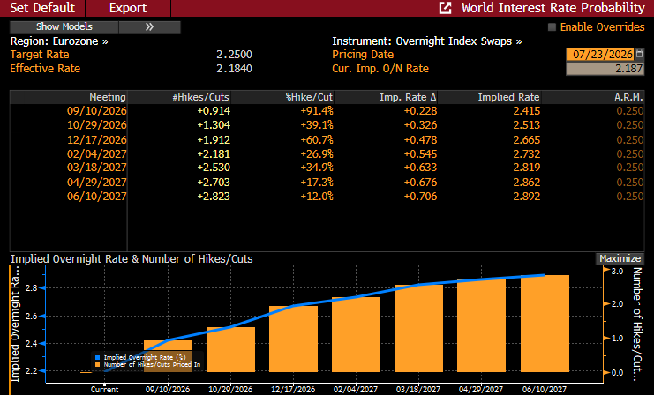Open the Export menu item

[x=128, y=8]
